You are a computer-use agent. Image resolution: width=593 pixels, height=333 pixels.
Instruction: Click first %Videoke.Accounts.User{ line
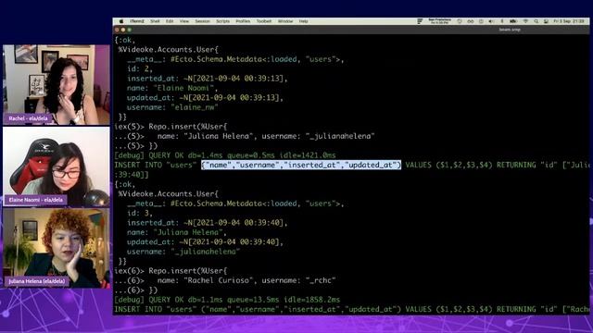coord(169,49)
